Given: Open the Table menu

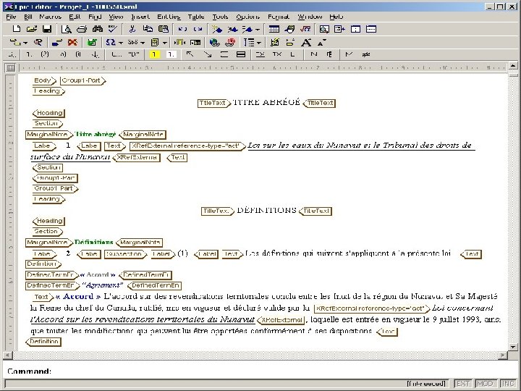Looking at the screenshot, I should (196, 17).
